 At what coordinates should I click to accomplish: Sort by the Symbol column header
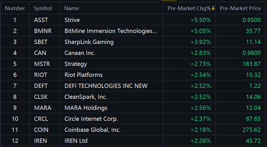(43, 8)
